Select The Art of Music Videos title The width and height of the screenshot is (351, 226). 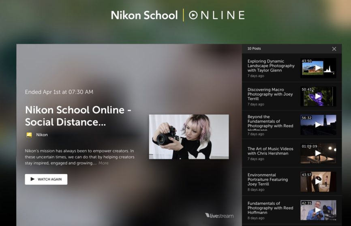click(270, 151)
